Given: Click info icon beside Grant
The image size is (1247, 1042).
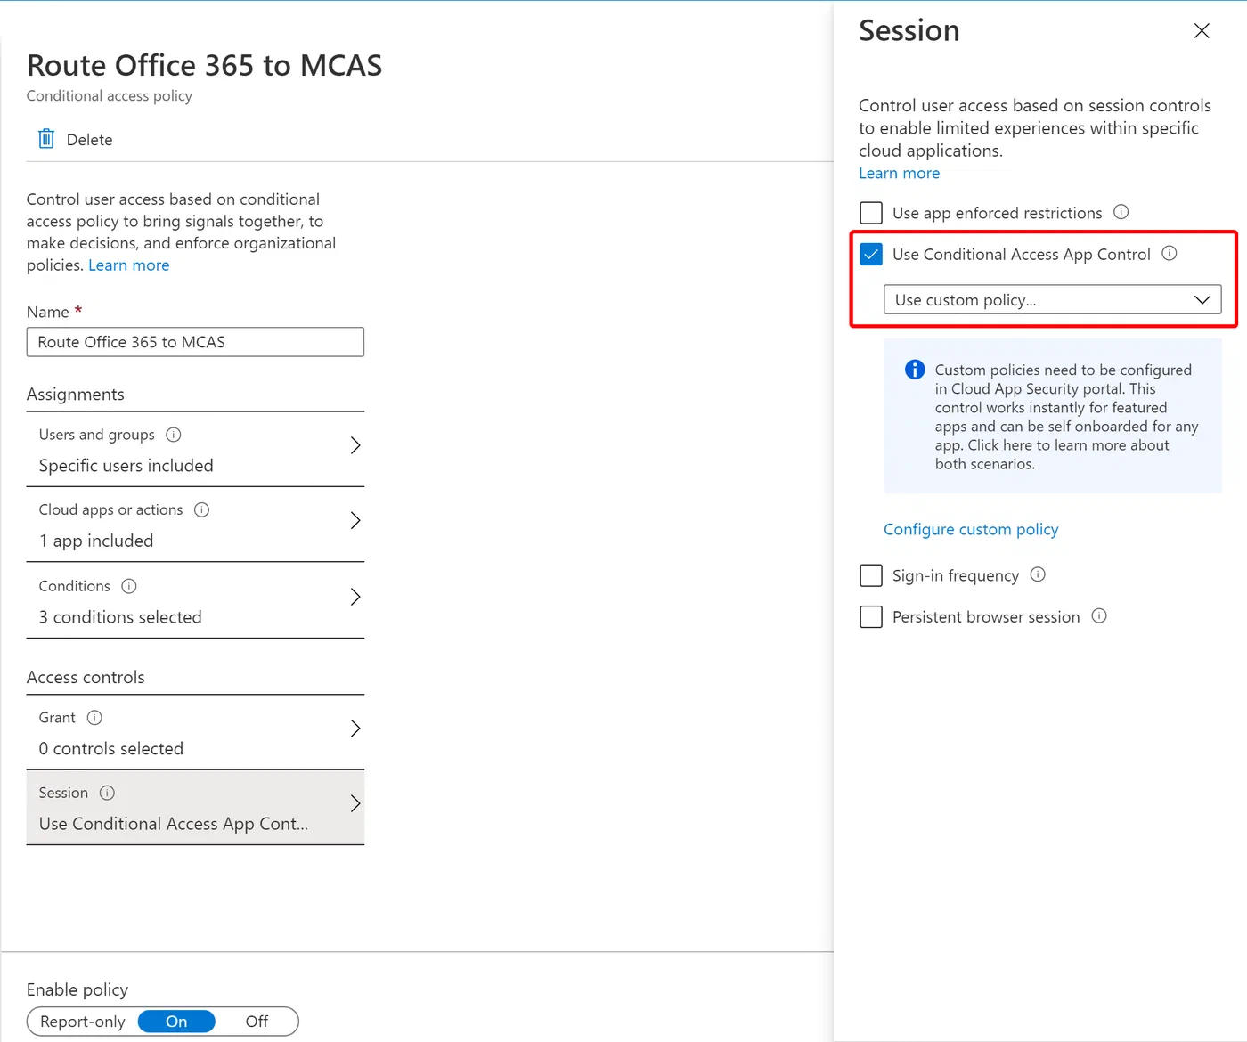Looking at the screenshot, I should (94, 718).
